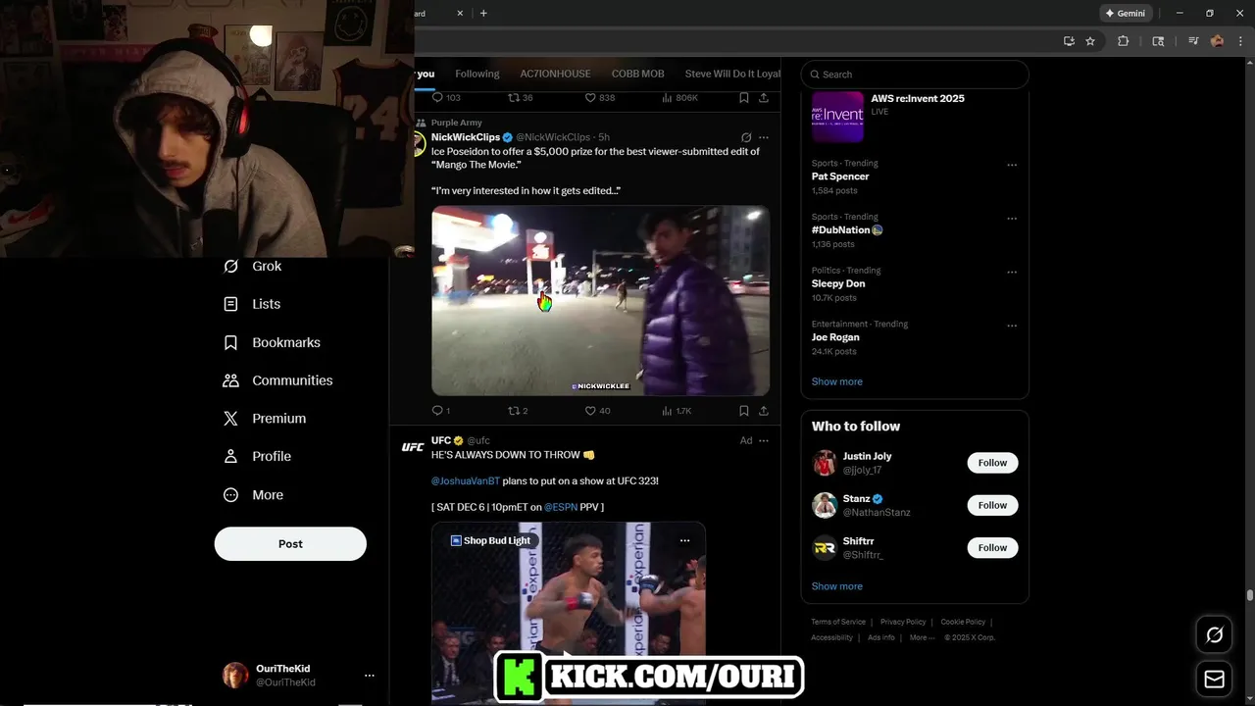Open the floating Grok button at bottom right
Image resolution: width=1255 pixels, height=706 pixels.
tap(1214, 635)
